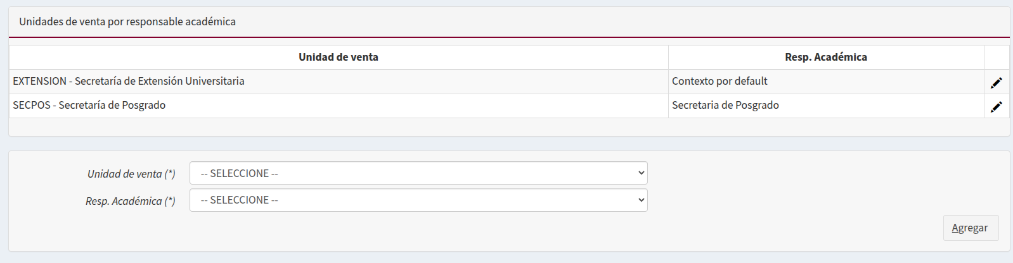This screenshot has width=1013, height=263.
Task: Click the "Resp. Académica" column header
Action: pos(825,58)
